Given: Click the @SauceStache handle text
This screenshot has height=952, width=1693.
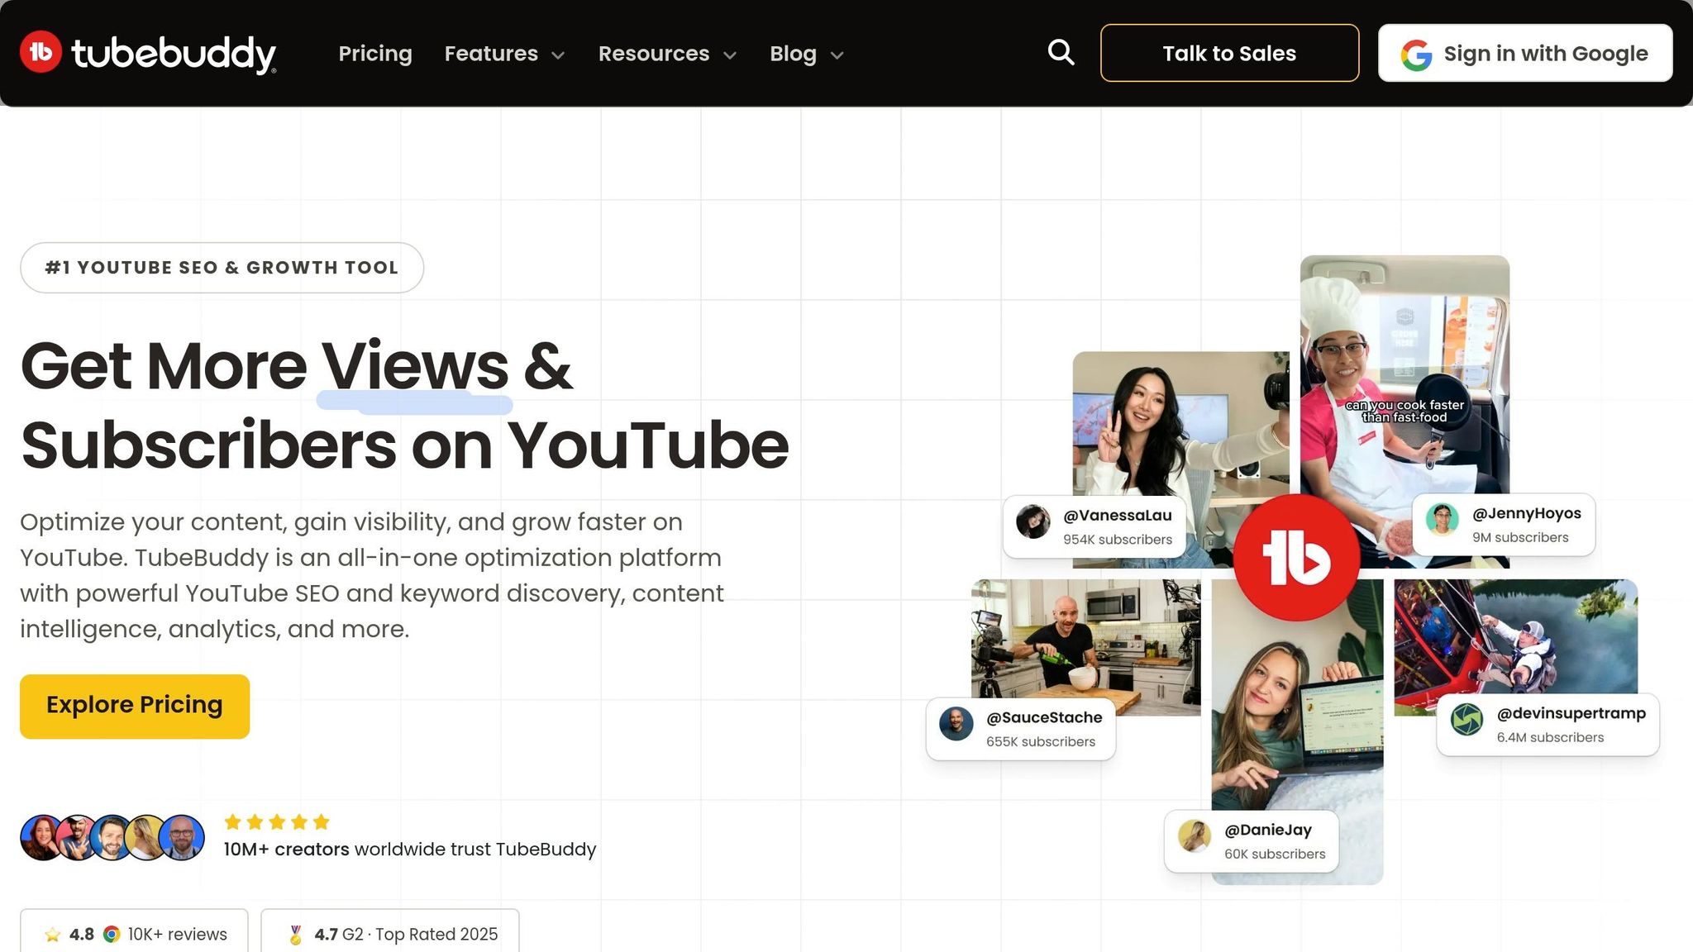Looking at the screenshot, I should (1044, 717).
